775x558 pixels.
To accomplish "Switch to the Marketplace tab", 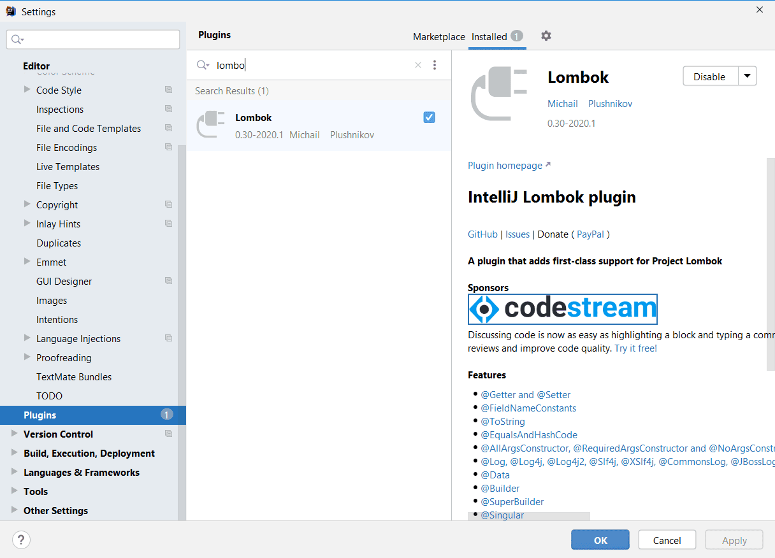I will pos(438,37).
